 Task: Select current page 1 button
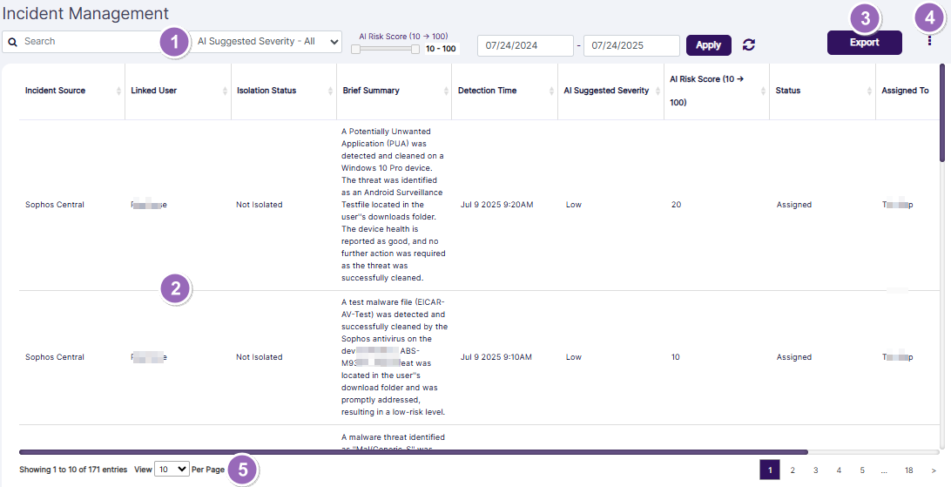[x=770, y=470]
